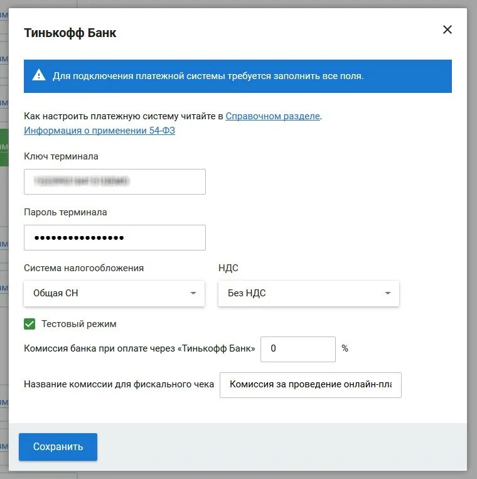The width and height of the screenshot is (477, 479).
Task: Click the blue banner message about filling all fields
Action: tap(208, 76)
